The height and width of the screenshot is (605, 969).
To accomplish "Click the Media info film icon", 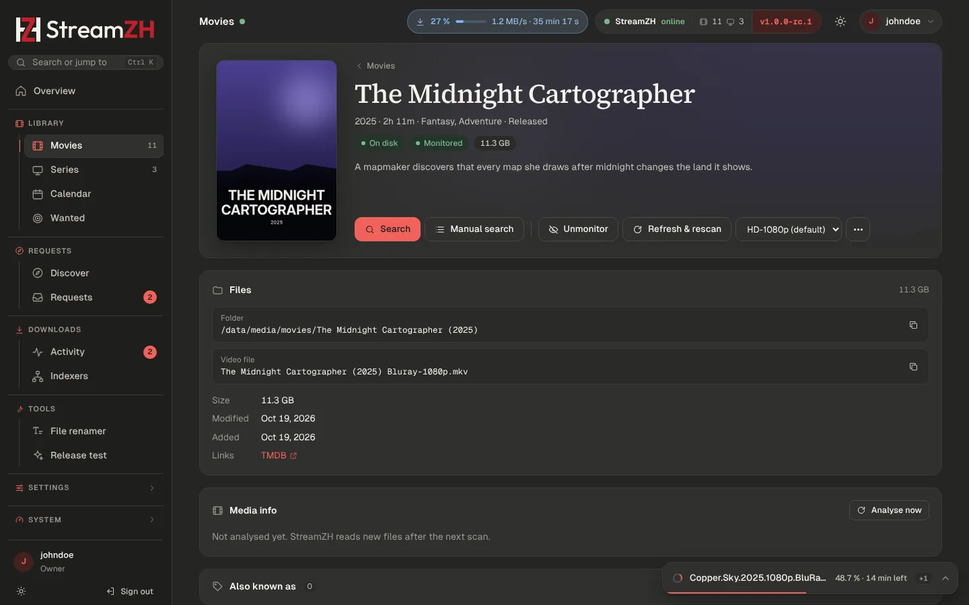I will coord(217,510).
